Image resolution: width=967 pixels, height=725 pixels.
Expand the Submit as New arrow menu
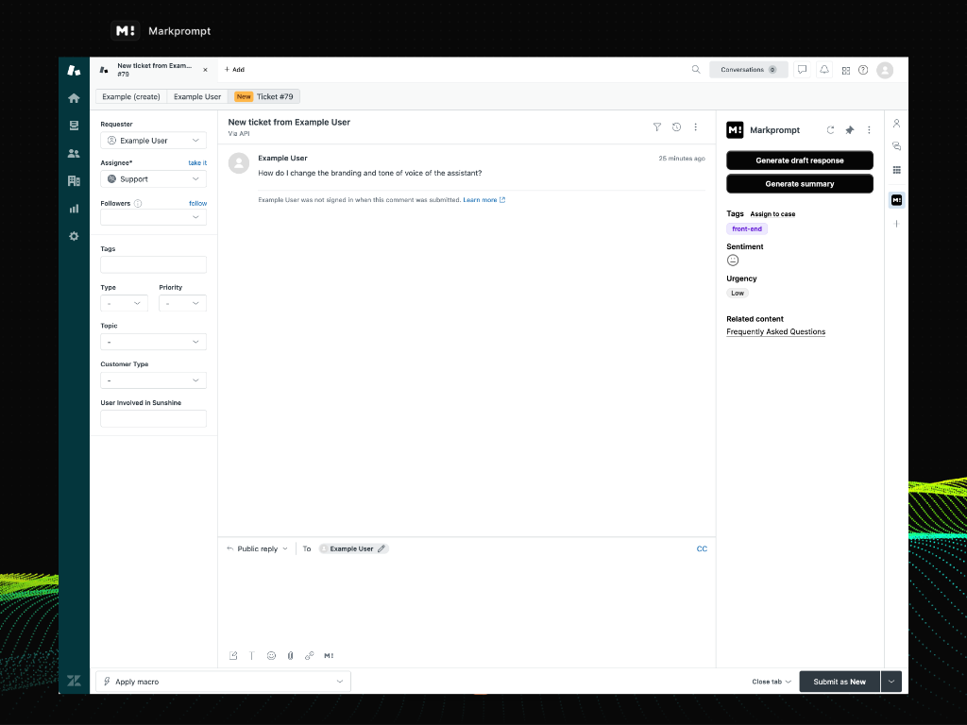pyautogui.click(x=891, y=682)
